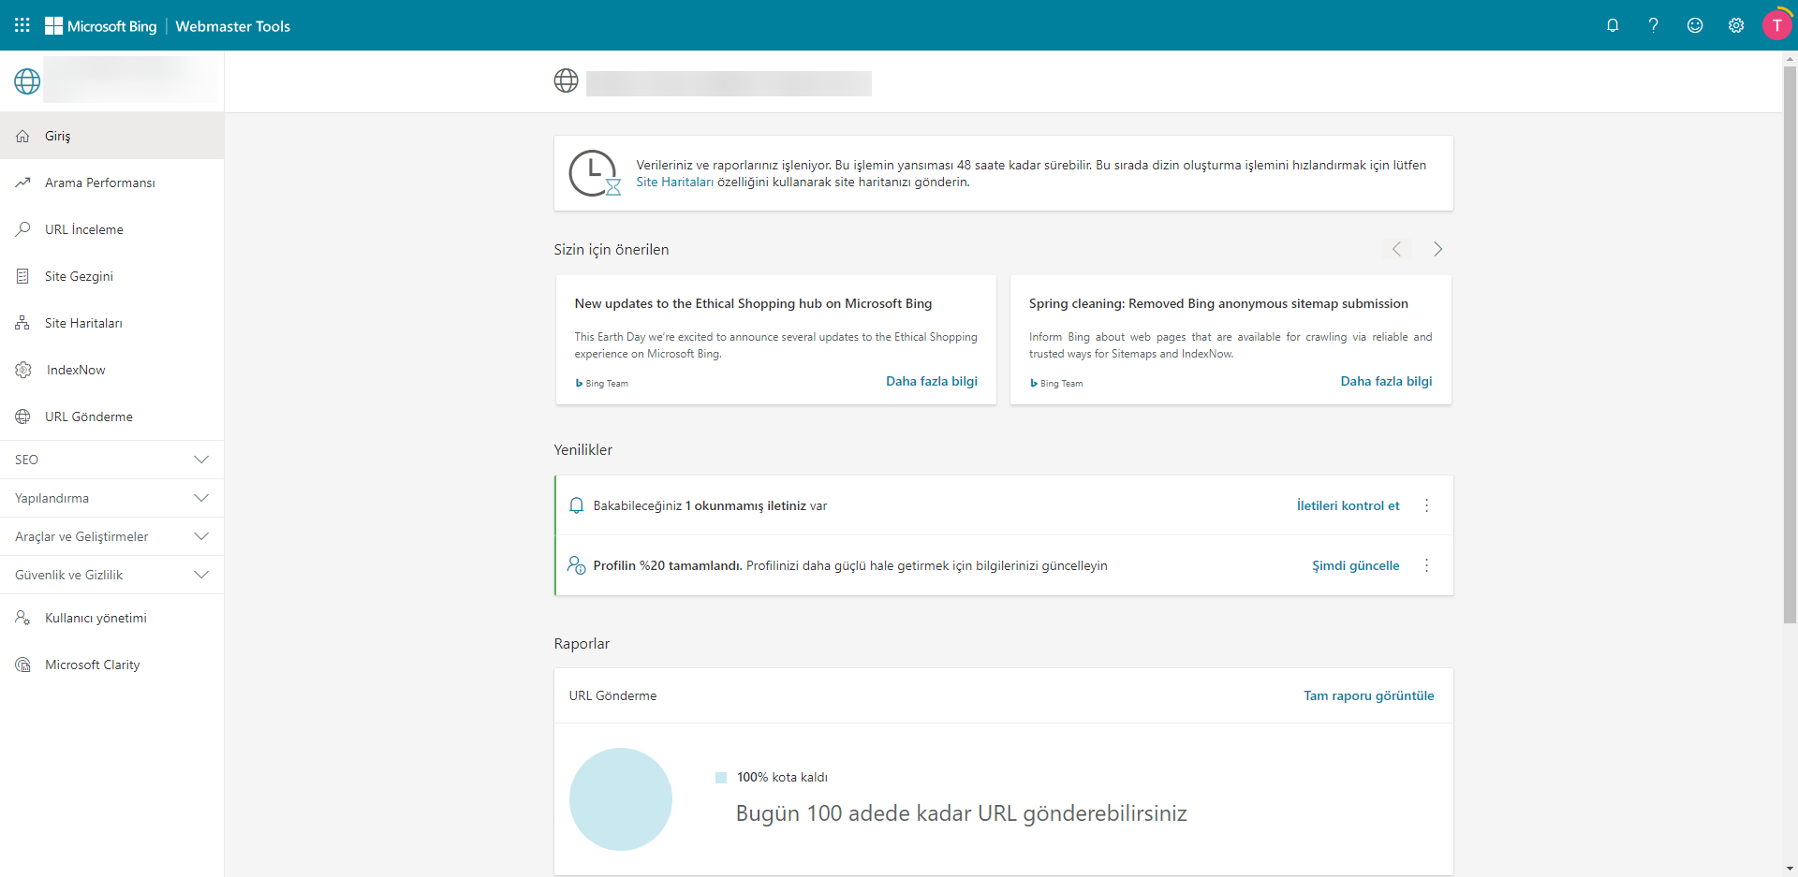Click Daha fazla bilgi on Spring cleaning card
This screenshot has width=1798, height=877.
[1386, 381]
